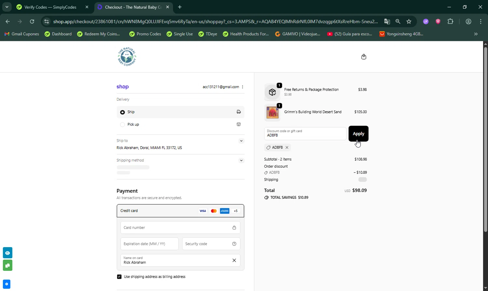Click the ship to address Rick Abraham, Doral
The width and height of the screenshot is (488, 291).
(x=149, y=148)
